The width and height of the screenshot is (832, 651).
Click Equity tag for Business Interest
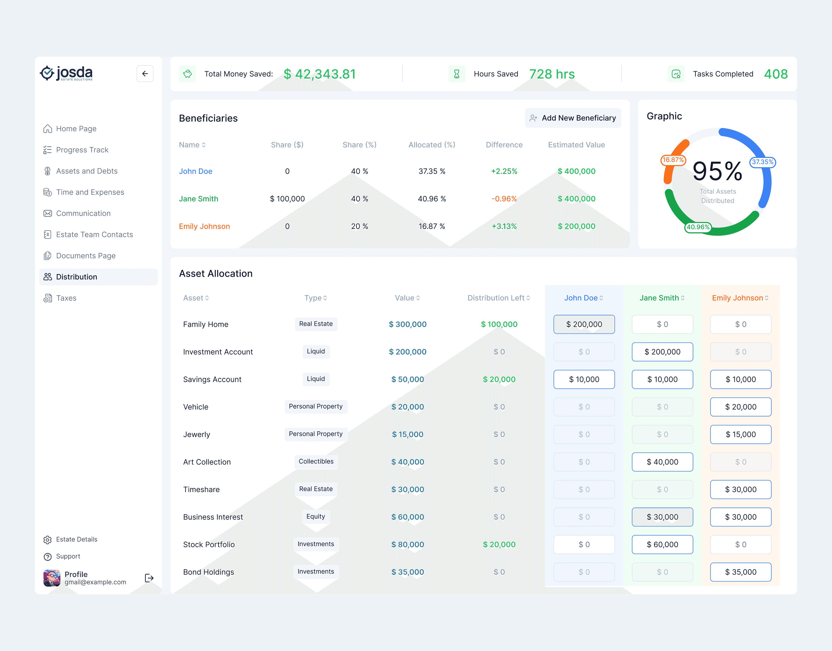pos(316,517)
